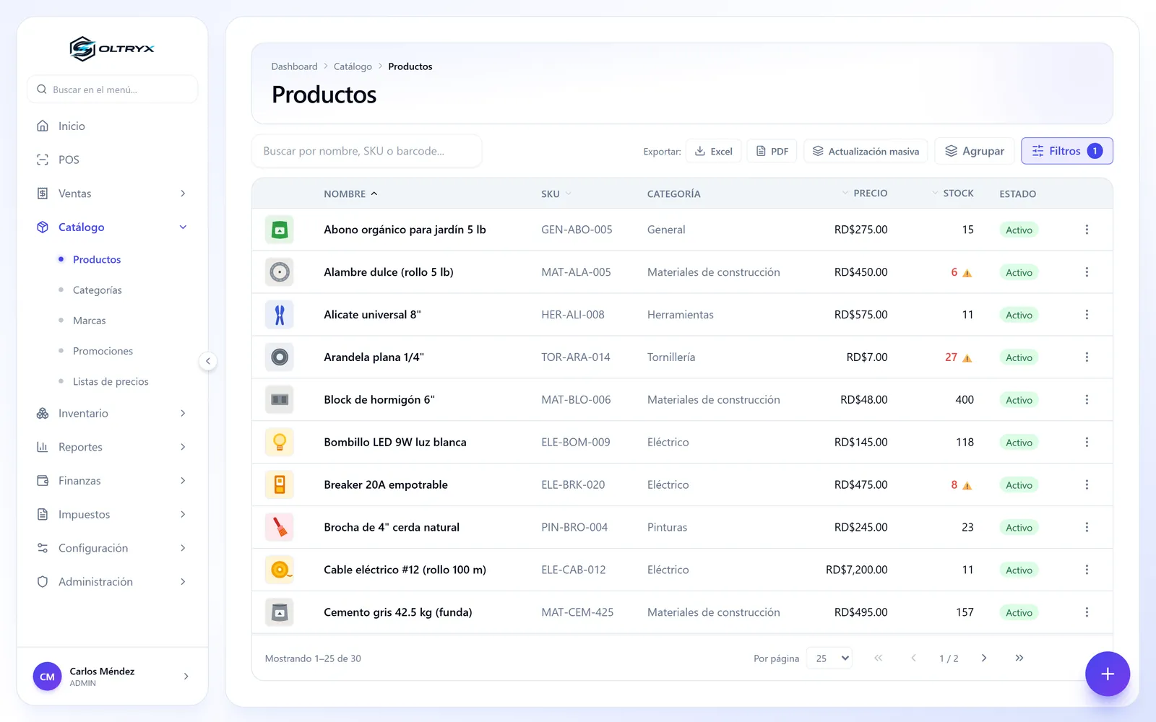Select Categorías under Catálogo
Screen dimensions: 1156x722
click(98, 290)
